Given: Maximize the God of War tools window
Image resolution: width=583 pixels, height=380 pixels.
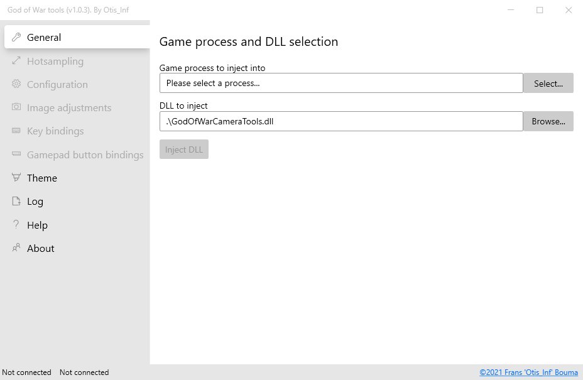Looking at the screenshot, I should pos(540,10).
